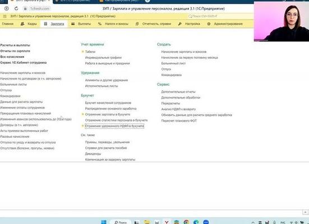Open Исполнительные листы
This screenshot has width=309, height=224.
[102, 86]
